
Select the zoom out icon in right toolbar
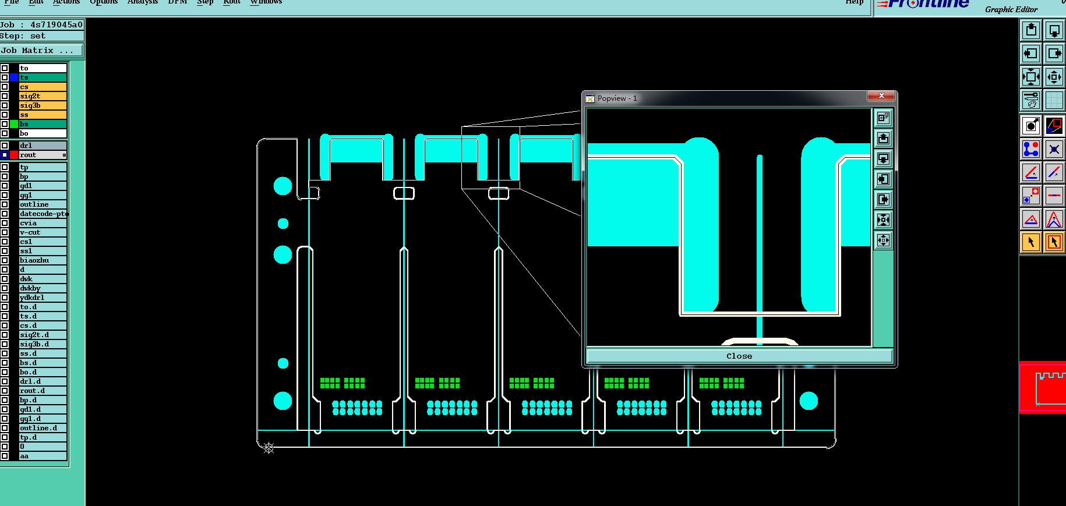[1054, 77]
